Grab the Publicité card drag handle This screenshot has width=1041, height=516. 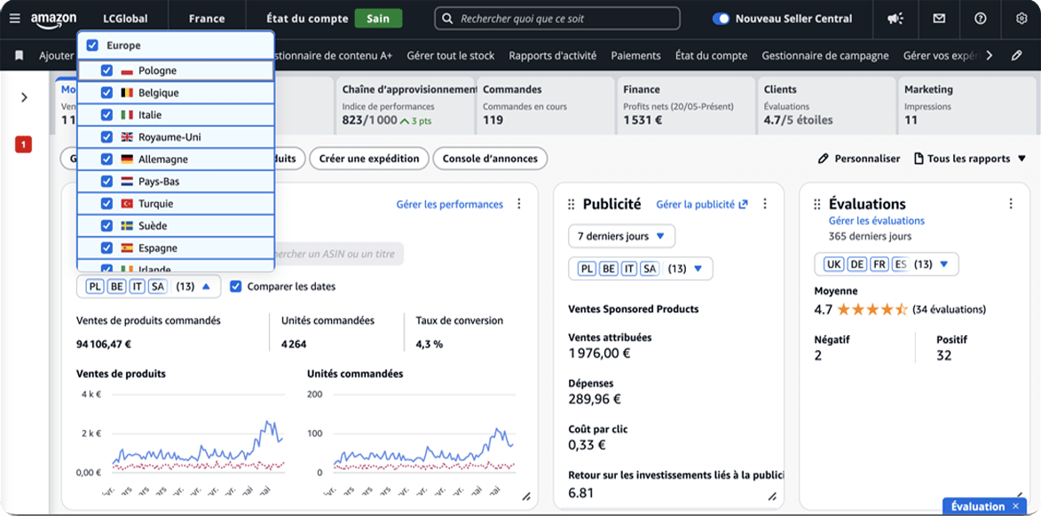pos(572,204)
